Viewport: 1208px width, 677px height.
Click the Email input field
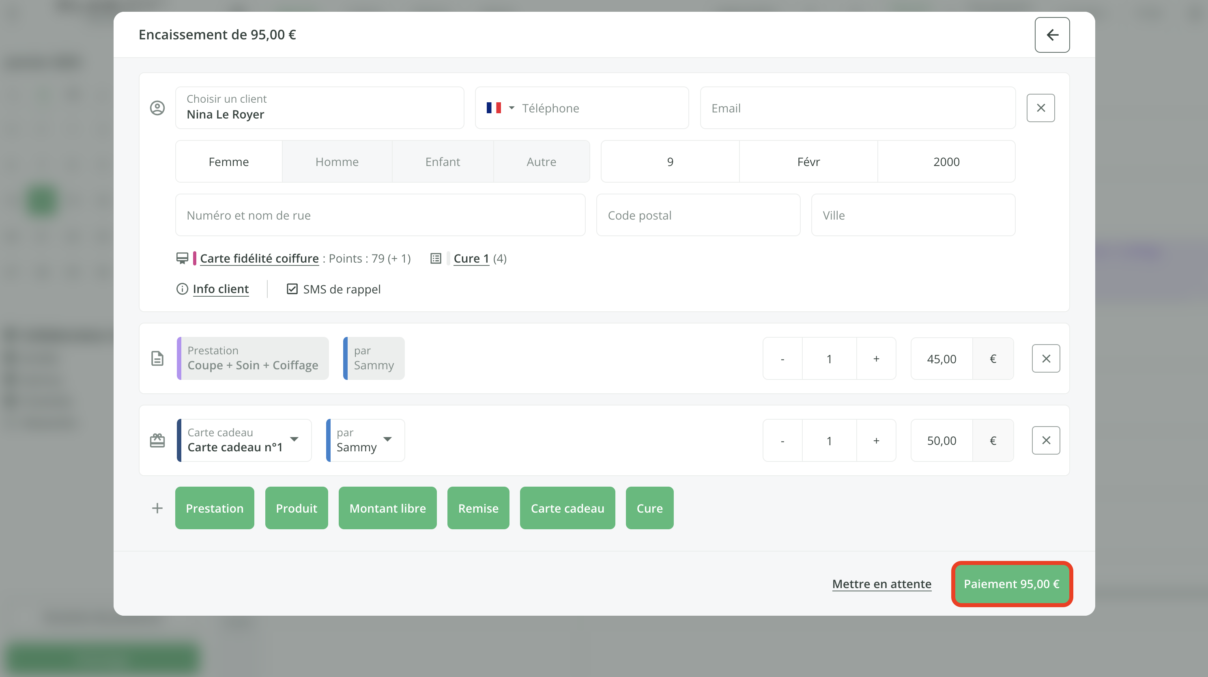point(857,108)
